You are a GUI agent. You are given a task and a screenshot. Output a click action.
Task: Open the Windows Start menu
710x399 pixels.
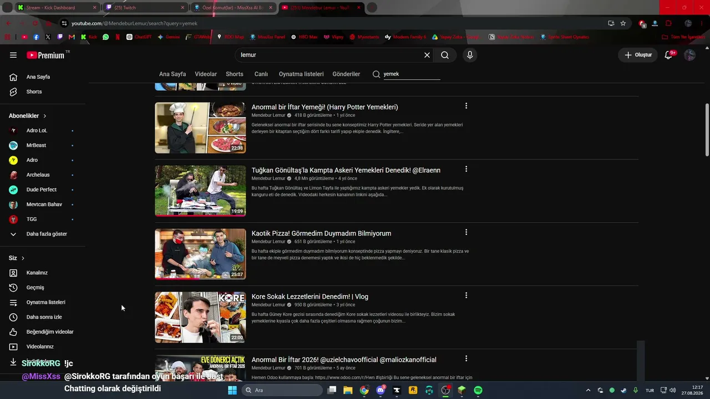(232, 390)
